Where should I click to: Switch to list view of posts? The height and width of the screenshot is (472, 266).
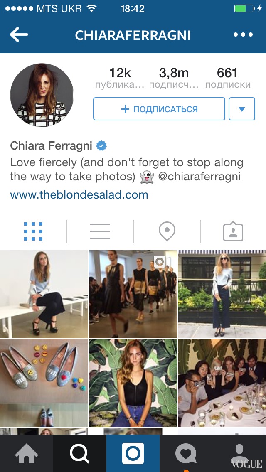click(x=100, y=231)
